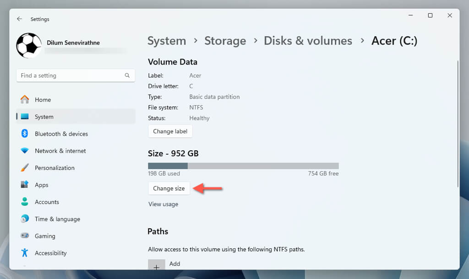The image size is (469, 279).
Task: Click the soccer ball profile picture
Action: point(29,45)
